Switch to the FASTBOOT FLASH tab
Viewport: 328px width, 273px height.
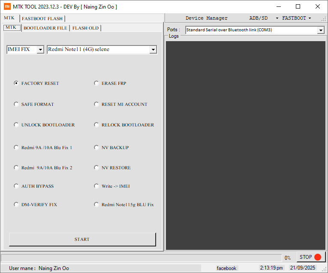(42, 18)
